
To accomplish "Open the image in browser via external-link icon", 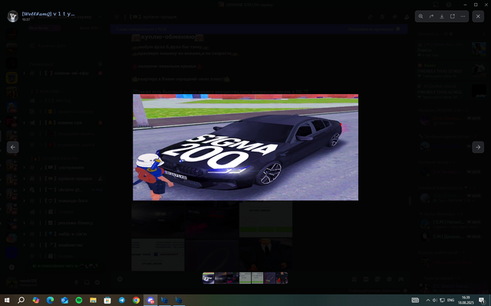I will pyautogui.click(x=453, y=16).
